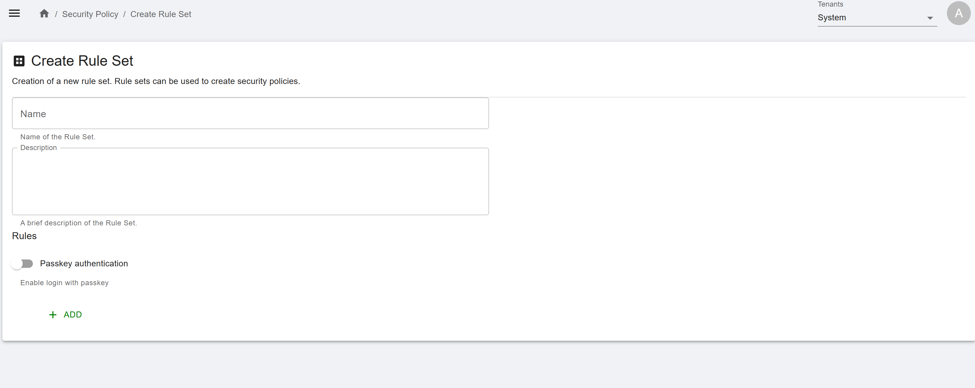Open the user avatar "A" menu
Screen dimensions: 975x388
pyautogui.click(x=958, y=13)
